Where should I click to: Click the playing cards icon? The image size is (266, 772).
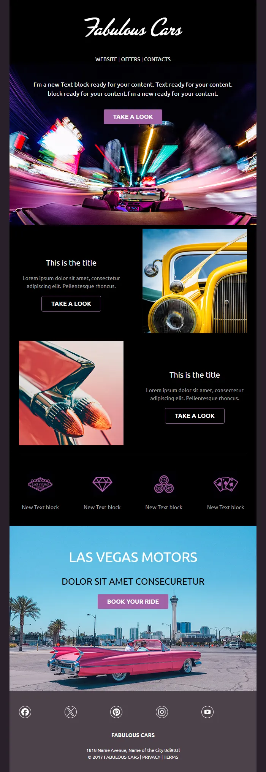226,484
